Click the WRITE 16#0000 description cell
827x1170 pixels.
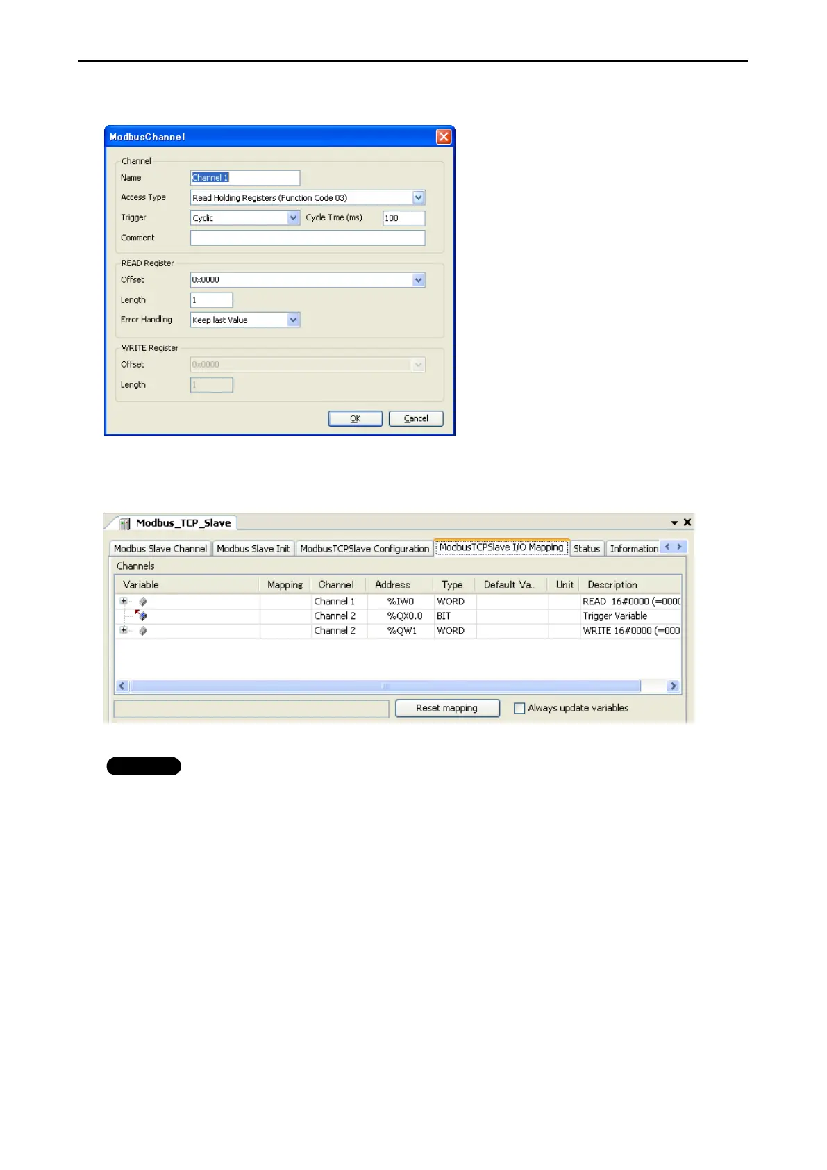631,631
